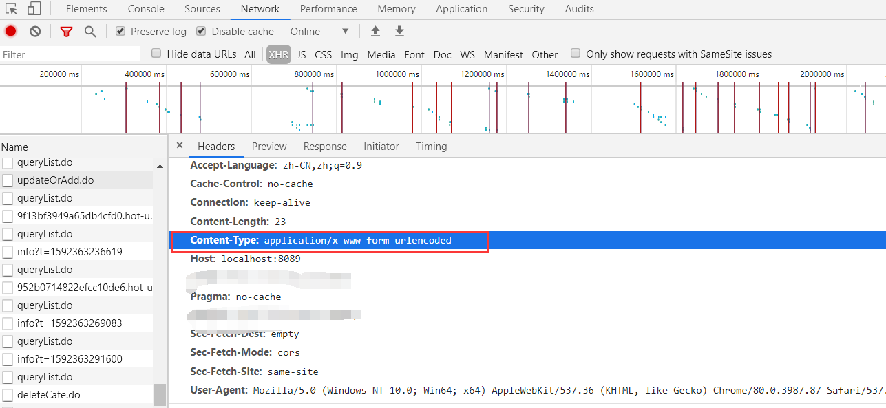The width and height of the screenshot is (886, 408).
Task: Tick the checkbox beside info?t=1592363269083
Action: point(8,323)
